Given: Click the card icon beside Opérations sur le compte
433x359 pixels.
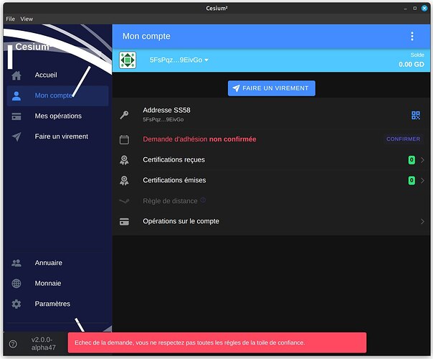Looking at the screenshot, I should coord(124,222).
